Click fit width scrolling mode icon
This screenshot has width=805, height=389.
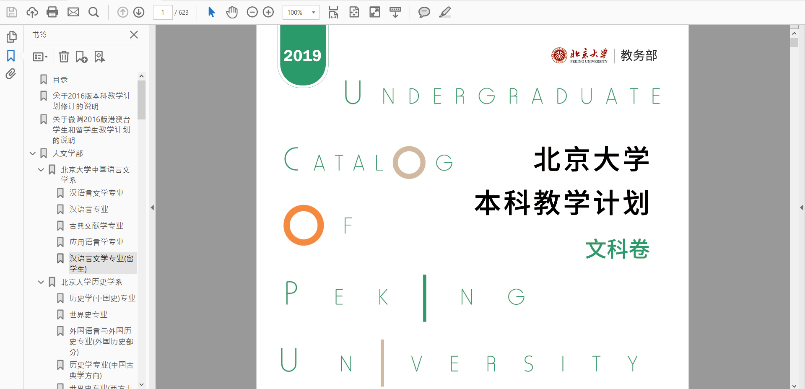(333, 12)
